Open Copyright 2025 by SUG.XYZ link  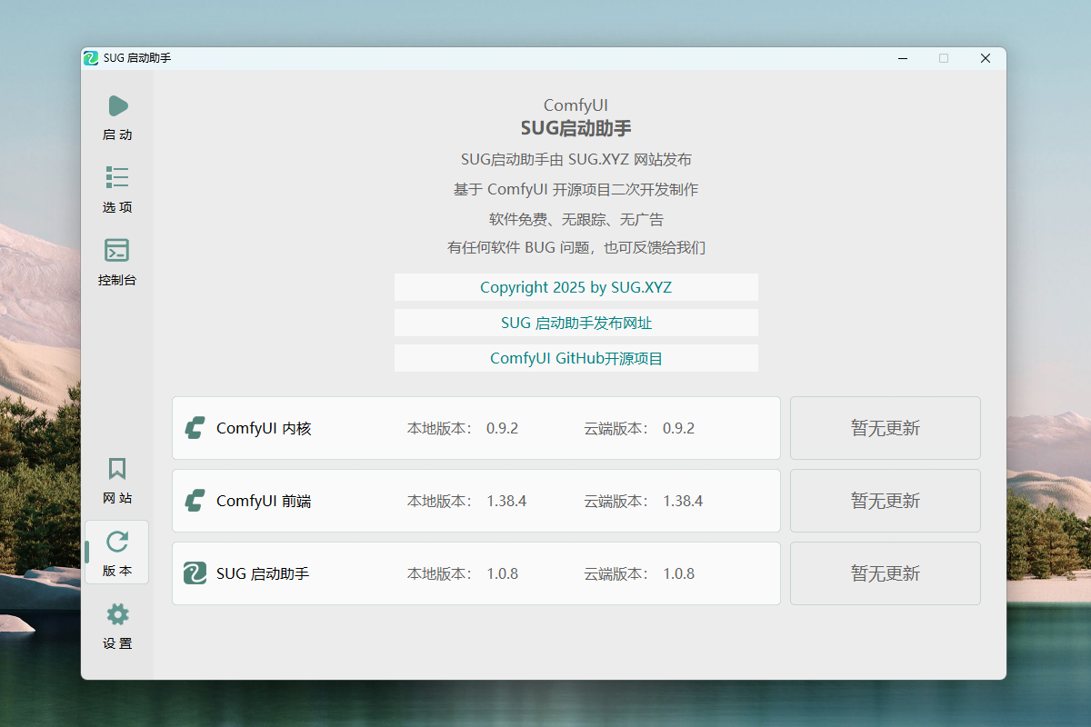(x=576, y=287)
